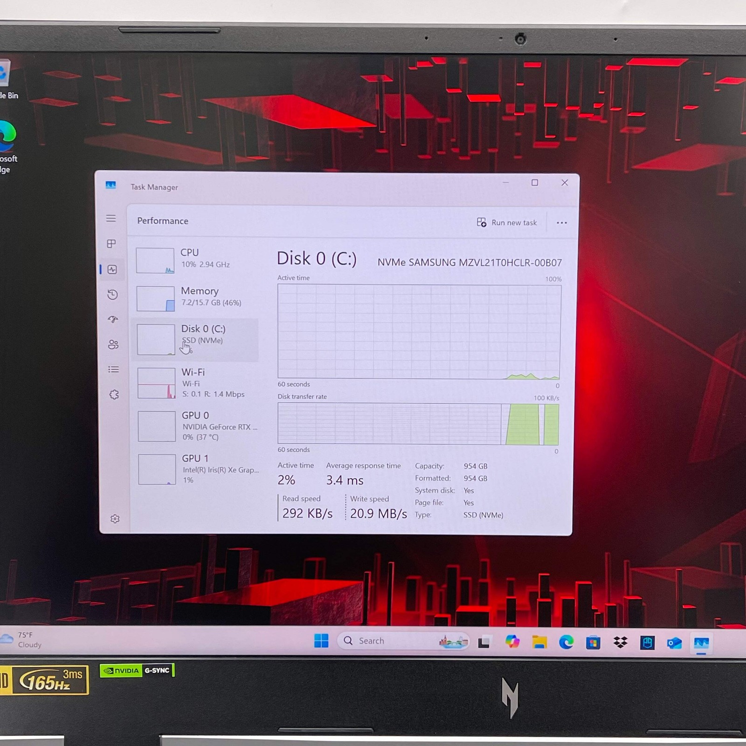Open the Details list sidebar icon
Image resolution: width=746 pixels, height=746 pixels.
pos(113,369)
